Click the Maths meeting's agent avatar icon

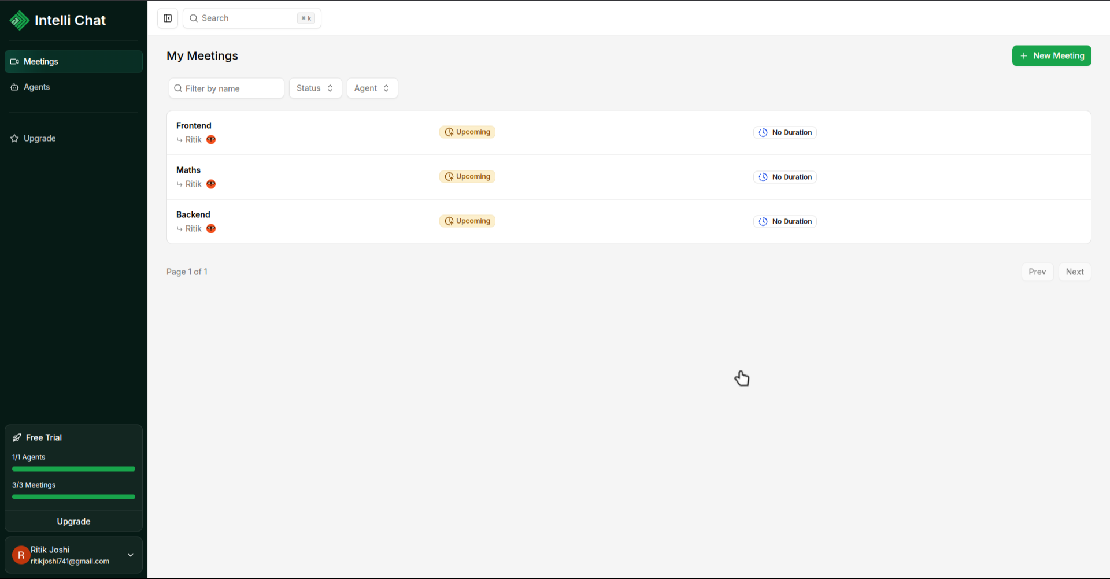tap(211, 184)
